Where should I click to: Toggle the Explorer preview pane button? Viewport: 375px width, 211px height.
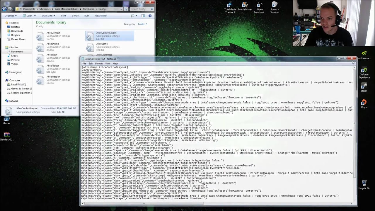click(143, 16)
